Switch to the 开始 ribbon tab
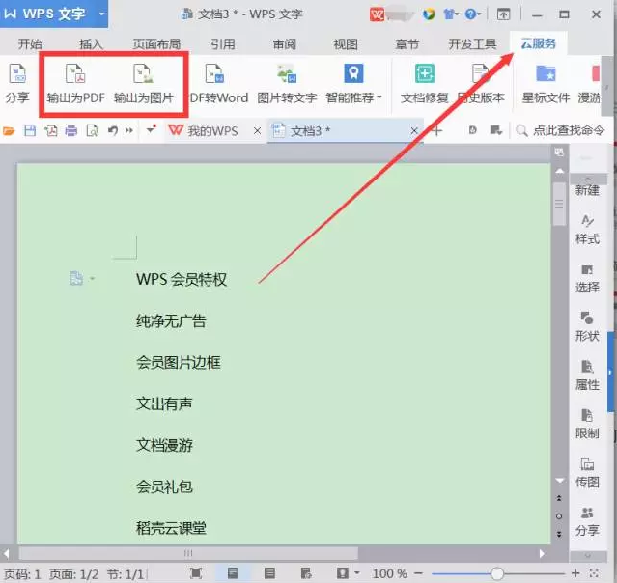Viewport: 617px width, 583px height. coord(30,43)
